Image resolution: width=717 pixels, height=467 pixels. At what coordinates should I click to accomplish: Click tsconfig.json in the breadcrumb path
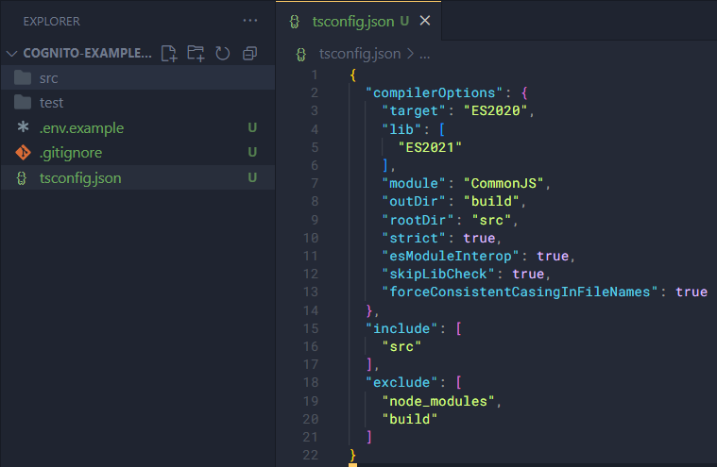click(359, 54)
